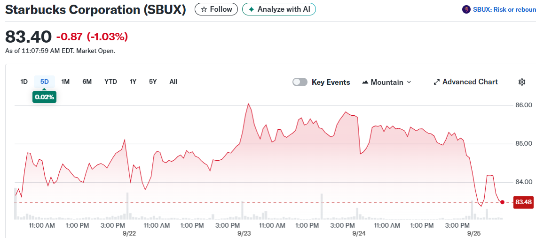Click the SBUX purple circle news icon
Screen dimensions: 536x238
(466, 9)
